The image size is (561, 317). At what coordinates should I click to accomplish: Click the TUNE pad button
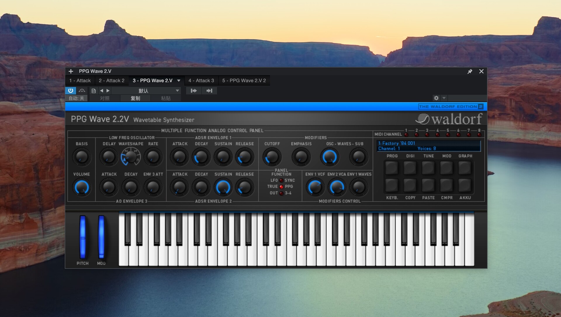(x=428, y=168)
